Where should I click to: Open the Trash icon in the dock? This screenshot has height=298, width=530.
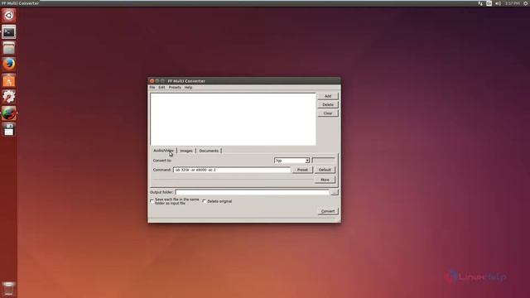(9, 289)
